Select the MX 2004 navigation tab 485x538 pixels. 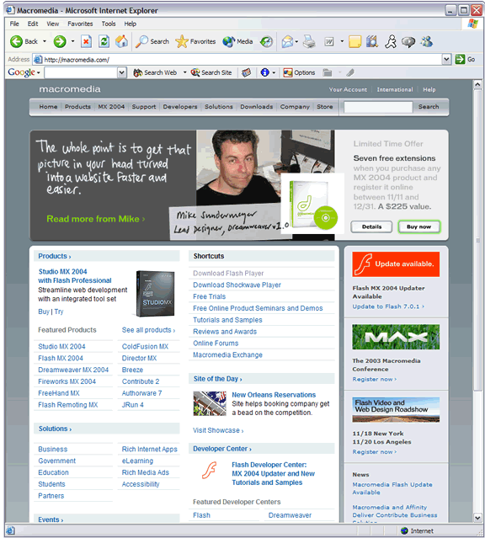coord(111,107)
